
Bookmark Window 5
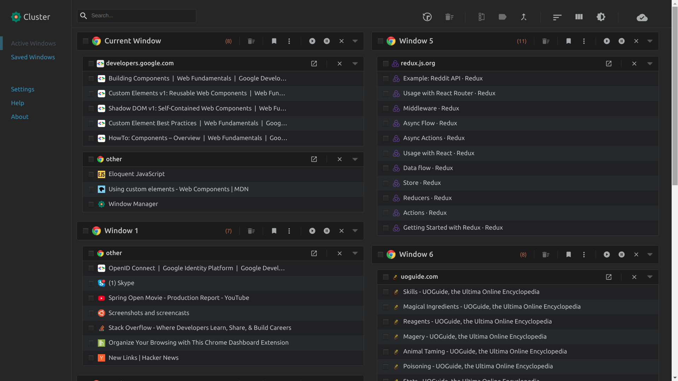(x=569, y=41)
